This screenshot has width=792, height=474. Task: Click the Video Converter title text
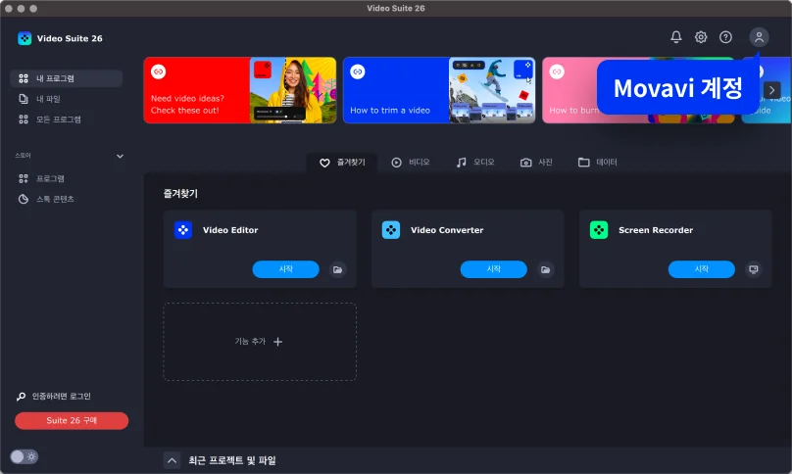(447, 230)
